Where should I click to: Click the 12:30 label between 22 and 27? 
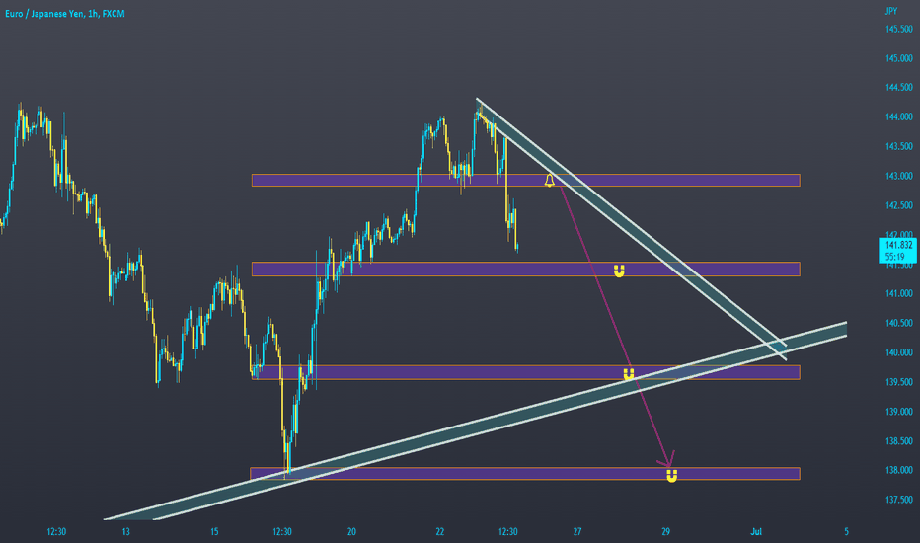508,532
